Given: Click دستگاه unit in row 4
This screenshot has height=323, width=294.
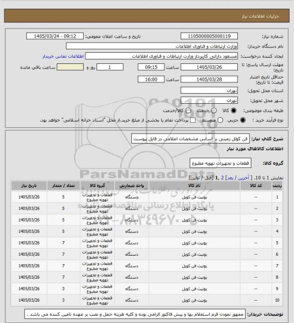Looking at the screenshot, I should pyautogui.click(x=131, y=232).
